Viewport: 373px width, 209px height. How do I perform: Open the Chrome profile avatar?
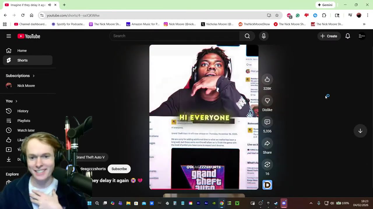[x=359, y=15]
